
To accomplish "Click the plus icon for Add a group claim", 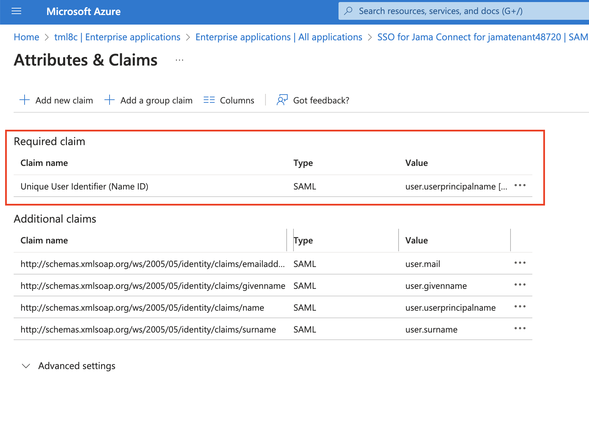I will [x=109, y=100].
